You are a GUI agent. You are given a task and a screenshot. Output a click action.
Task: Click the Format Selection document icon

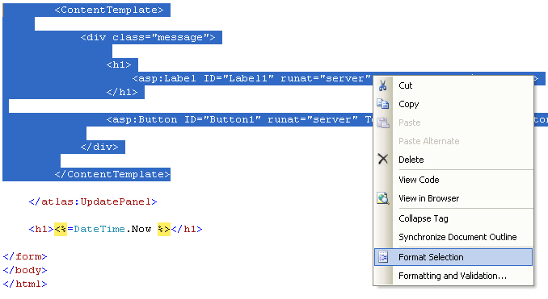(383, 257)
